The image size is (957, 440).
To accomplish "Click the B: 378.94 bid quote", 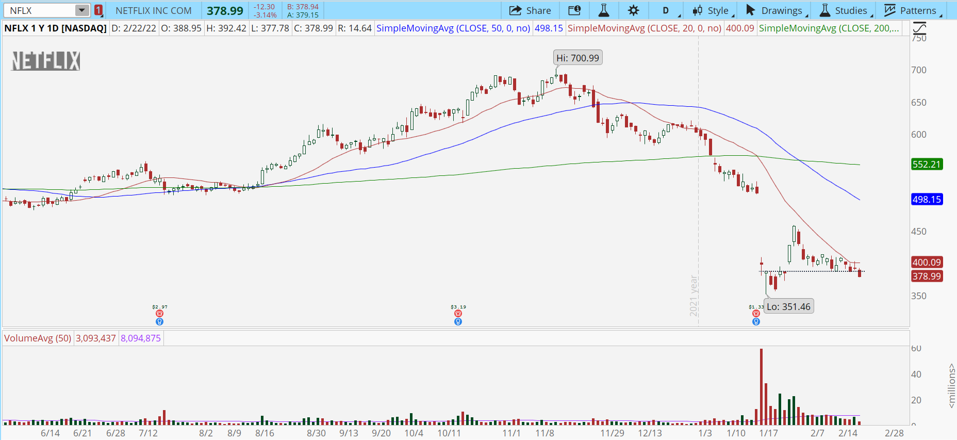I will tap(303, 7).
